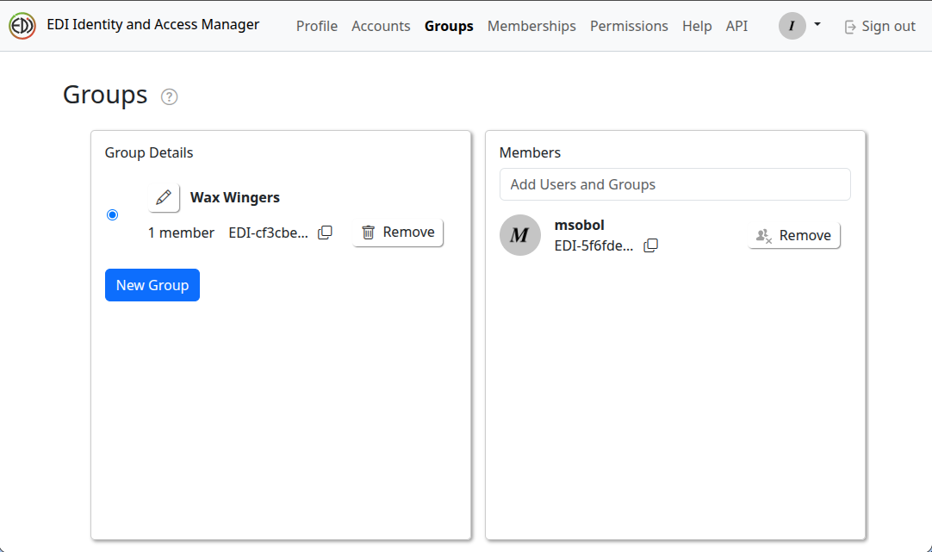Edit the Wax Wingers group via pencil icon
The height and width of the screenshot is (552, 932).
point(164,197)
